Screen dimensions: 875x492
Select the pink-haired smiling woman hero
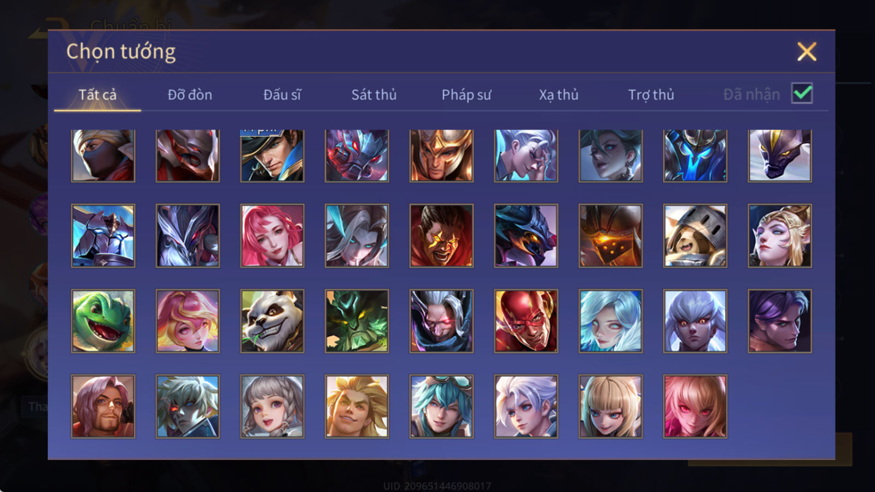pyautogui.click(x=272, y=236)
